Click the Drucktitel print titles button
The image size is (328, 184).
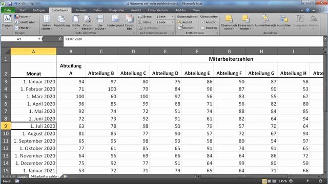(x=130, y=22)
